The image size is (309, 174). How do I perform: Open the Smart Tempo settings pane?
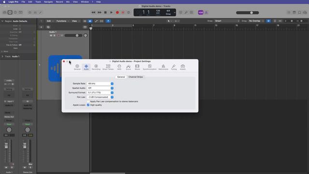pyautogui.click(x=108, y=67)
